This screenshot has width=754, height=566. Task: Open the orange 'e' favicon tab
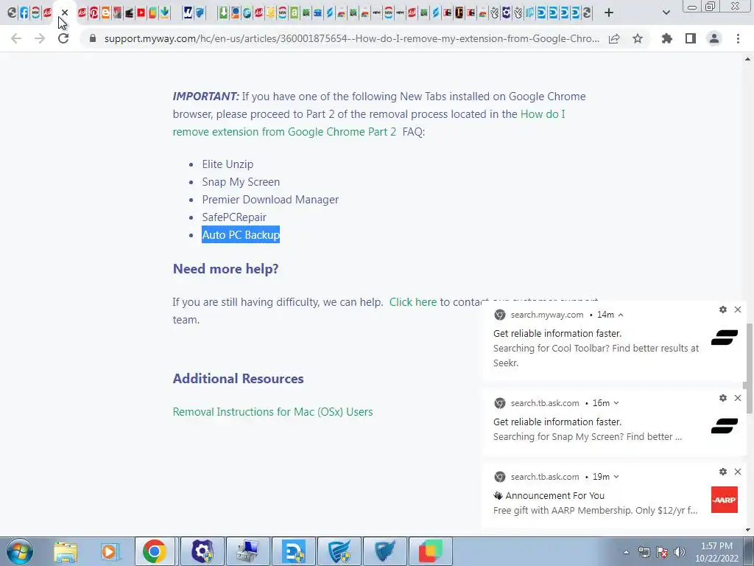pyautogui.click(x=105, y=13)
